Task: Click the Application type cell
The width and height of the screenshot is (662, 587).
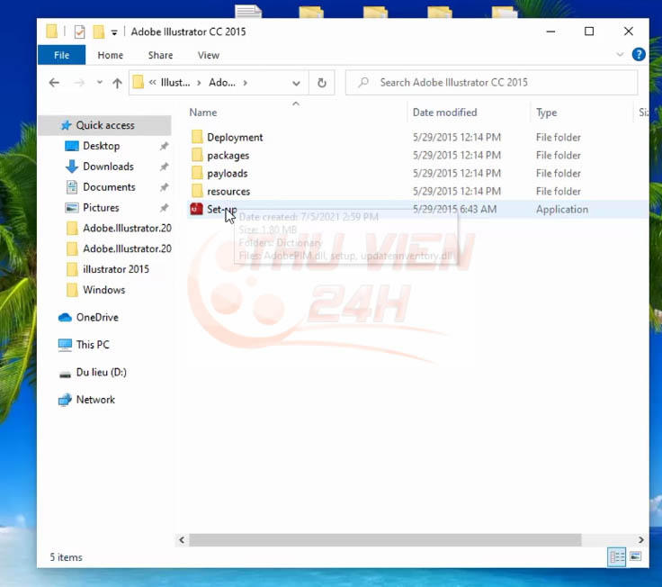Action: pyautogui.click(x=562, y=209)
